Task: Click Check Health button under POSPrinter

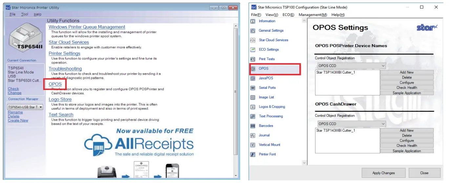Action: coord(407,88)
